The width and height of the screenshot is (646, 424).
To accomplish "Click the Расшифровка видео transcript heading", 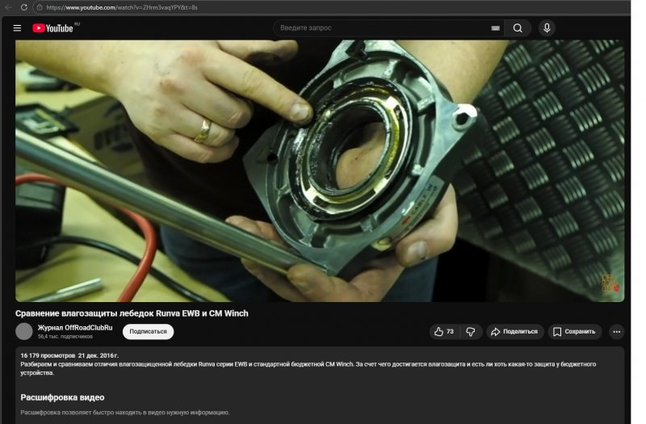I will tap(62, 397).
